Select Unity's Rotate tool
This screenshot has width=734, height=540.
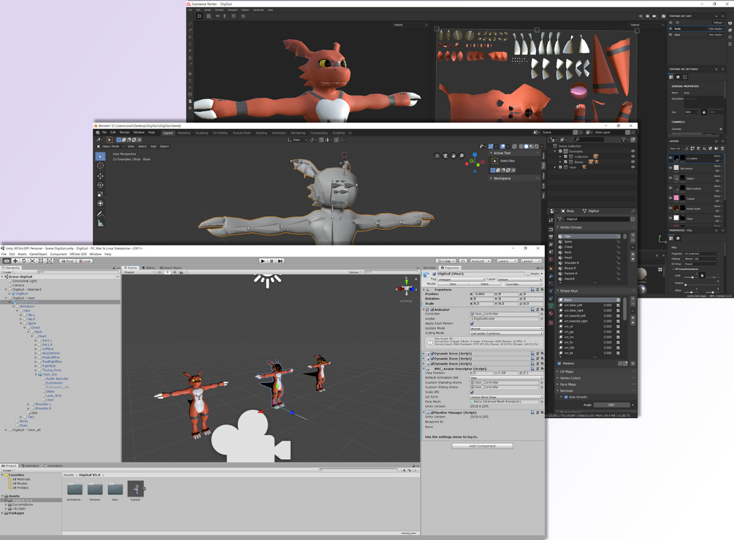coord(24,261)
